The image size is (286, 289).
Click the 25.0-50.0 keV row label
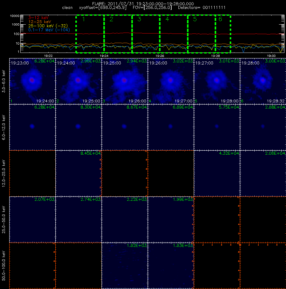tap(4, 220)
